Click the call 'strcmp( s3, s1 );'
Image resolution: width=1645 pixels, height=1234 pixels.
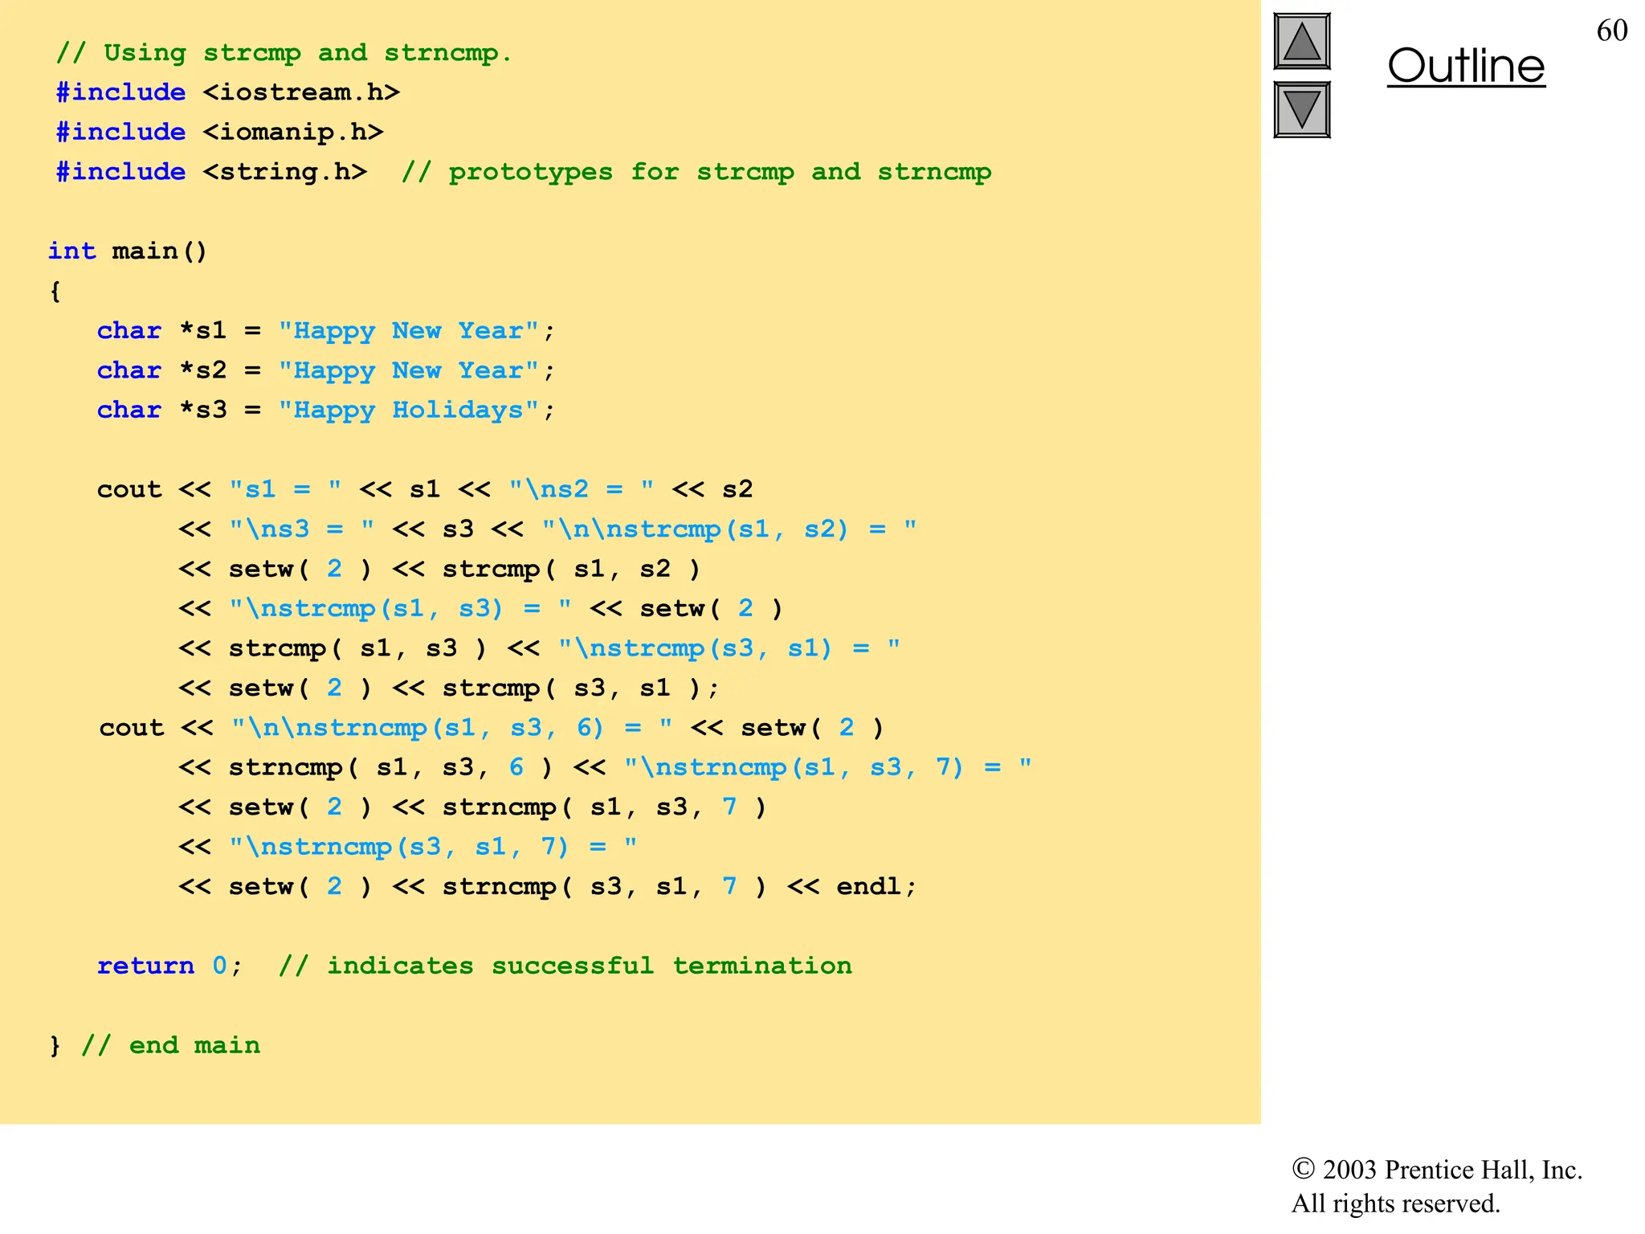(581, 688)
